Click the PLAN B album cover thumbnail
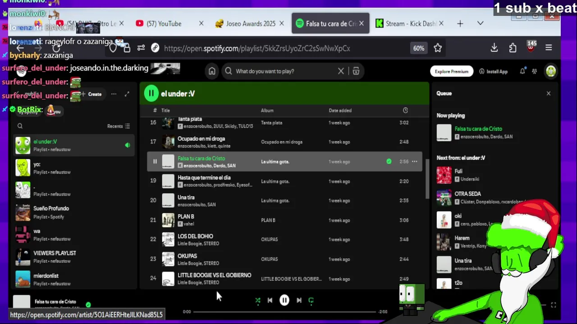 click(x=168, y=220)
